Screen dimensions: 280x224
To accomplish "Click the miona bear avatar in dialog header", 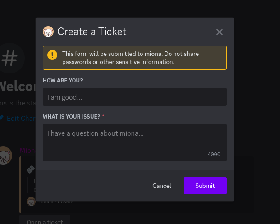I will pyautogui.click(x=48, y=32).
